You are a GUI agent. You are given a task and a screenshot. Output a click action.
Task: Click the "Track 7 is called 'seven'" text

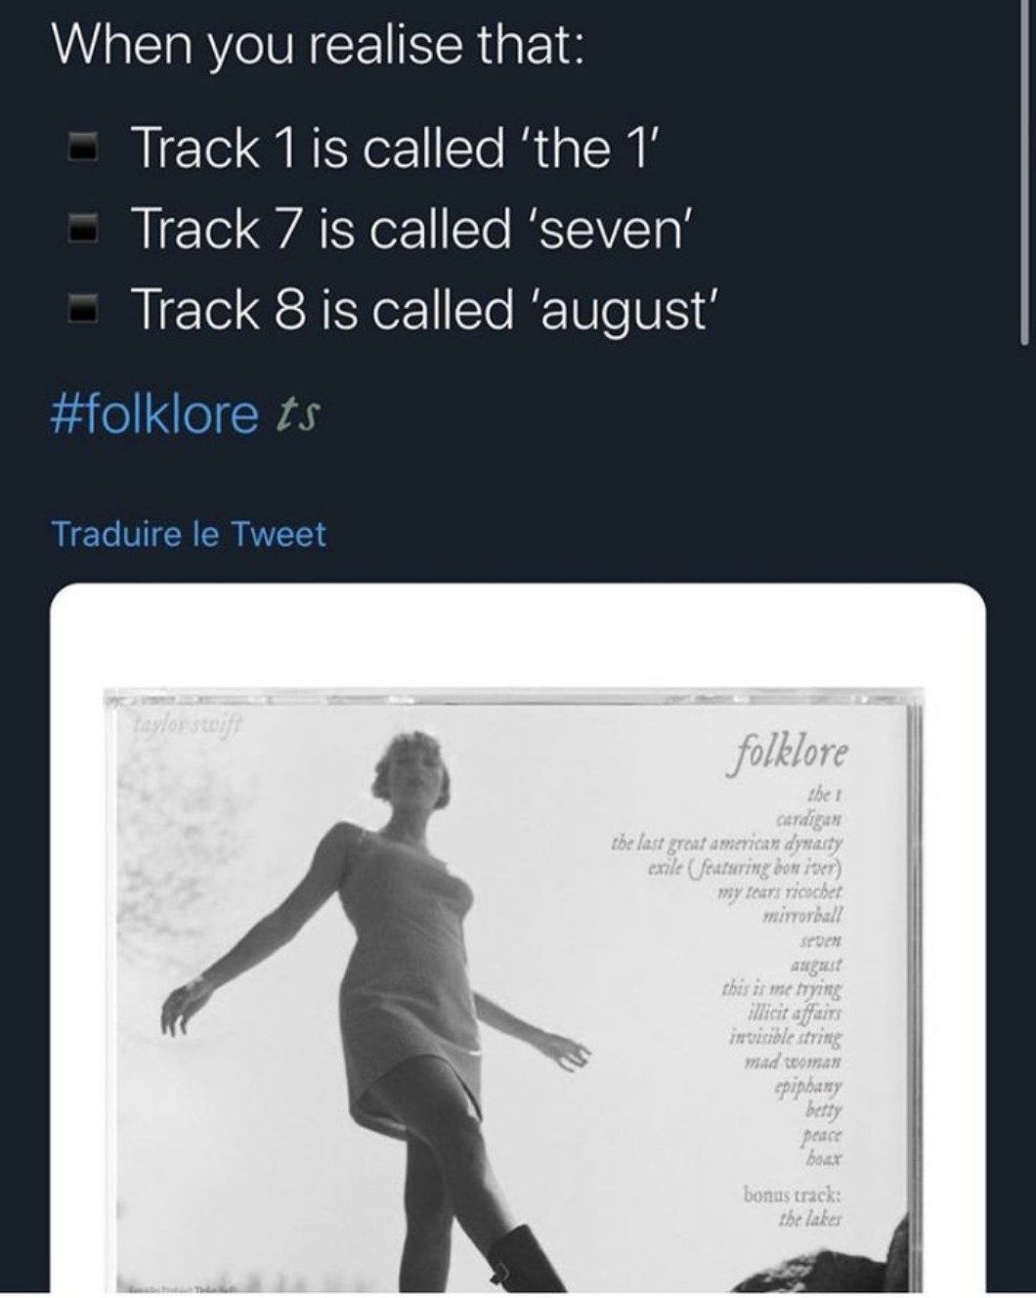click(x=410, y=229)
